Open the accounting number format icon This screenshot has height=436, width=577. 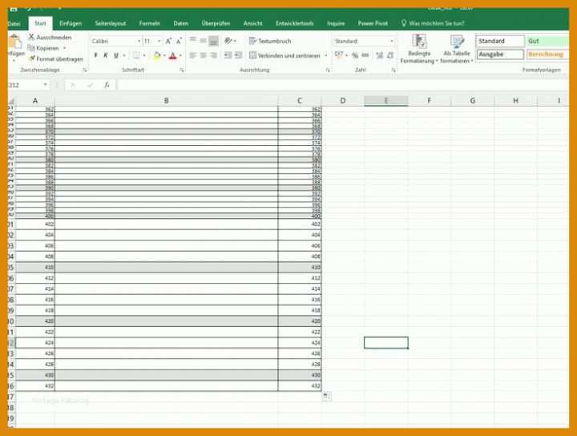[x=338, y=55]
